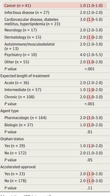Click the Chronic (n = 108) label
This screenshot has width=110, height=196.
pos(19,97)
